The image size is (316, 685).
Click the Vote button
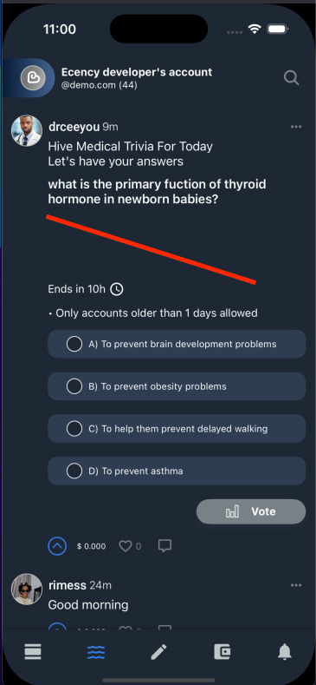(x=251, y=511)
